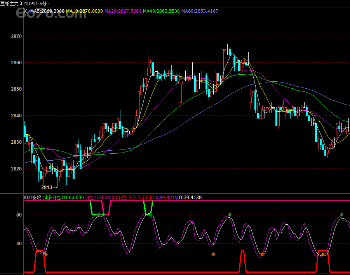
Task: Click the magenta K:44.4219 value label
Action: (166, 198)
